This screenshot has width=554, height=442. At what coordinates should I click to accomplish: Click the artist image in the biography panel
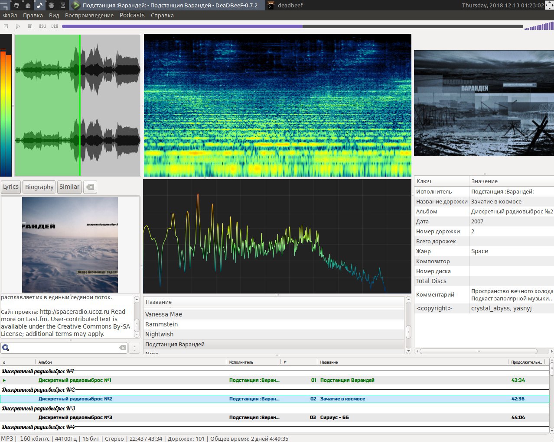pos(70,245)
